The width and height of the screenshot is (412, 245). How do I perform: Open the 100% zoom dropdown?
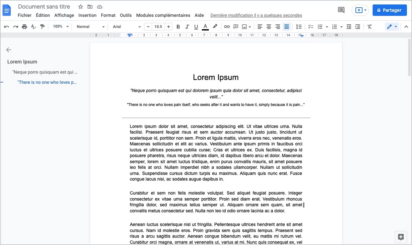click(61, 26)
